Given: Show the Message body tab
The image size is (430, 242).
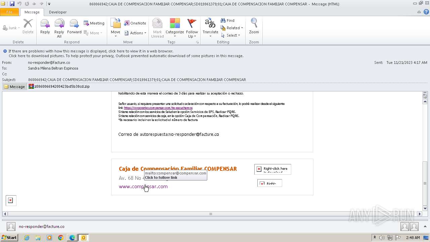Looking at the screenshot, I should (14, 86).
